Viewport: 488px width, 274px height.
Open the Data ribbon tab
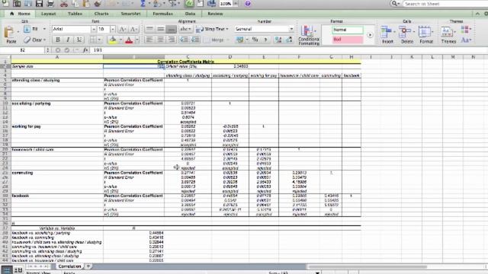click(190, 14)
